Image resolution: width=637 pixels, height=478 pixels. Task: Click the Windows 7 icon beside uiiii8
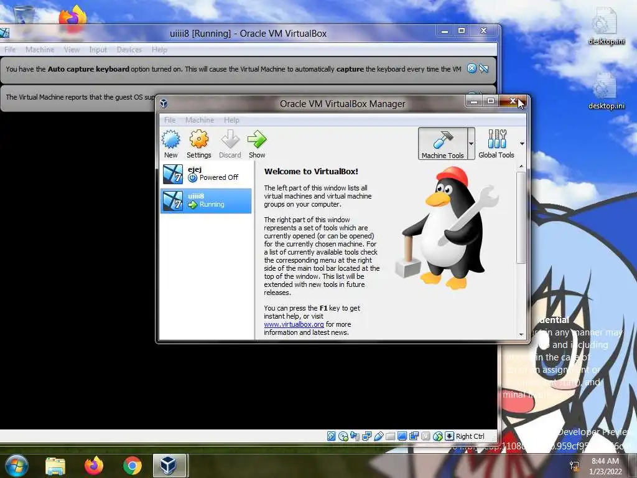coord(173,201)
